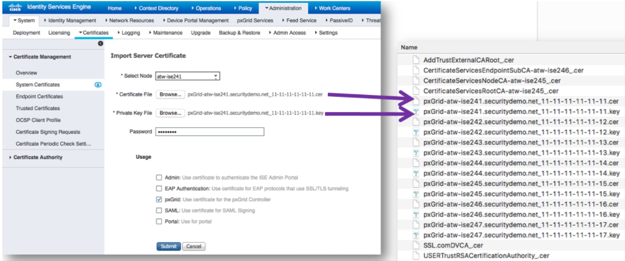Enable the SAML usage checkbox
The image size is (625, 261).
coord(159,211)
